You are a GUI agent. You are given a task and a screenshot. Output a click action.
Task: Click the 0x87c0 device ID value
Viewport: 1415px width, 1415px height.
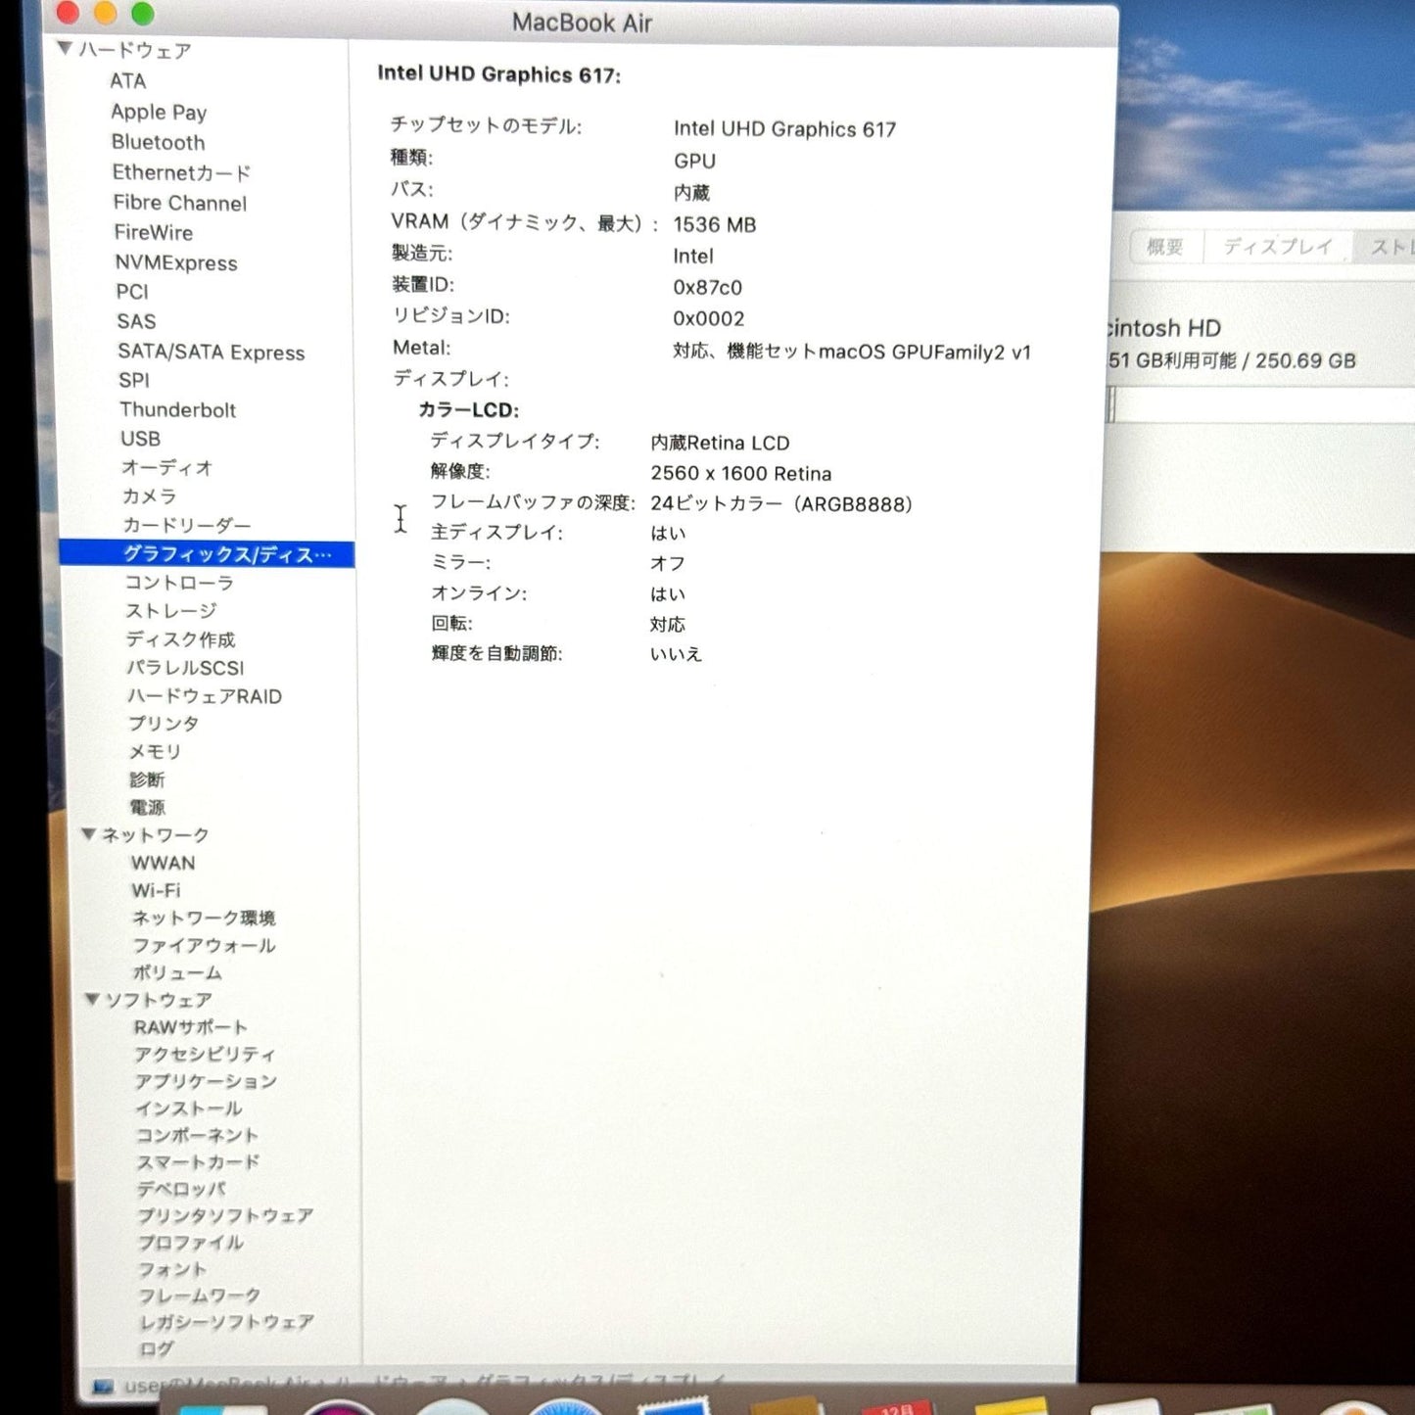point(707,287)
